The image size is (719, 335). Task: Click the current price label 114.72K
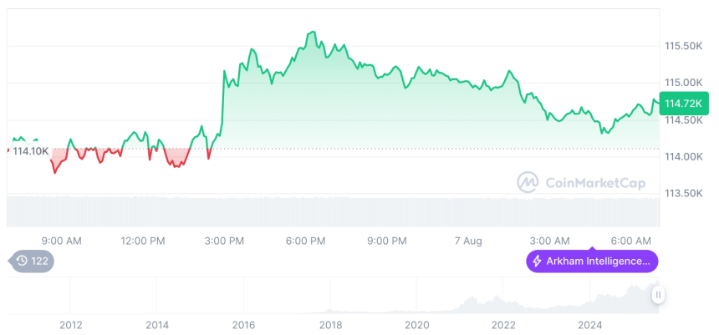(683, 104)
